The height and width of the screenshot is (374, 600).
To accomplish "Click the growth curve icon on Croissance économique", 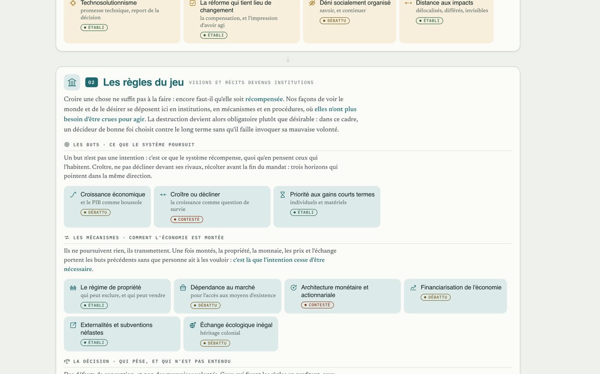I will pos(73,194).
